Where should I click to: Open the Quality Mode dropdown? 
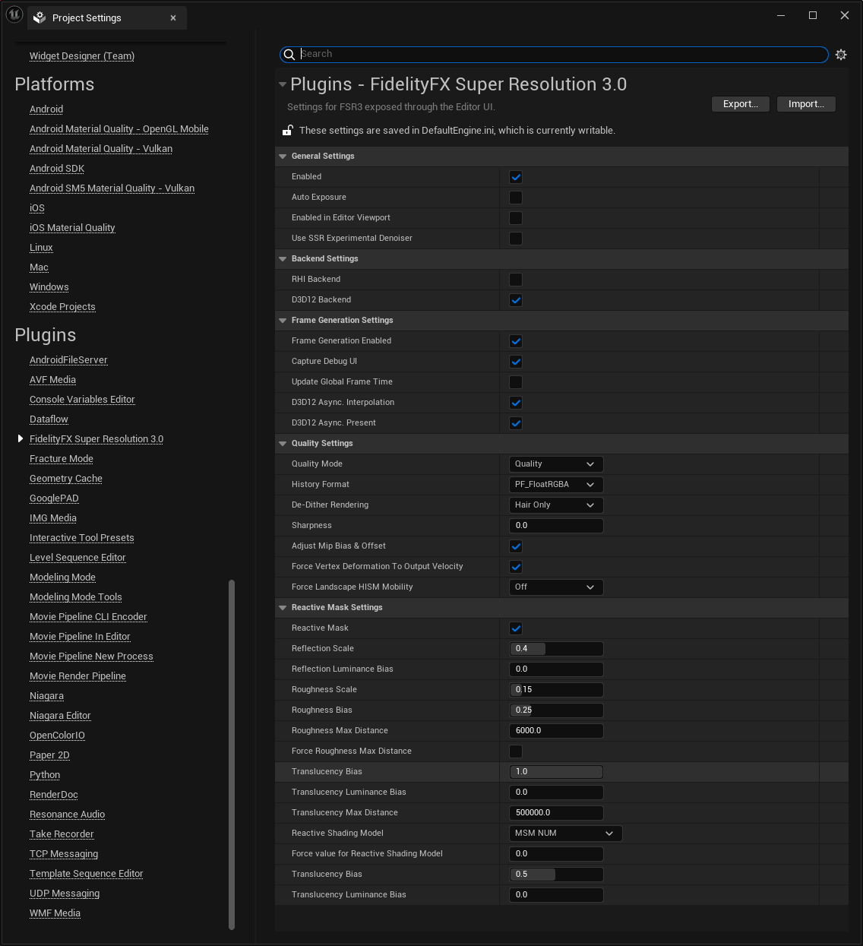(x=555, y=464)
